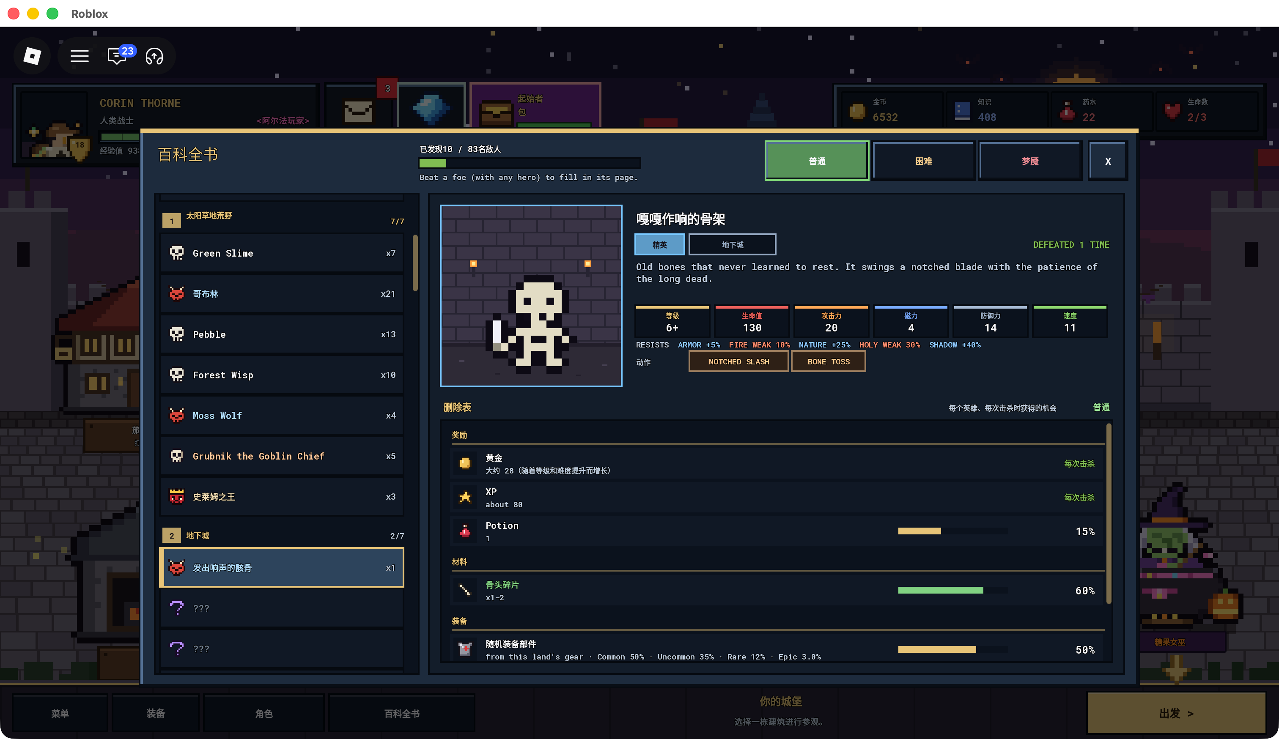Click the discovered enemies progress bar

(x=530, y=163)
